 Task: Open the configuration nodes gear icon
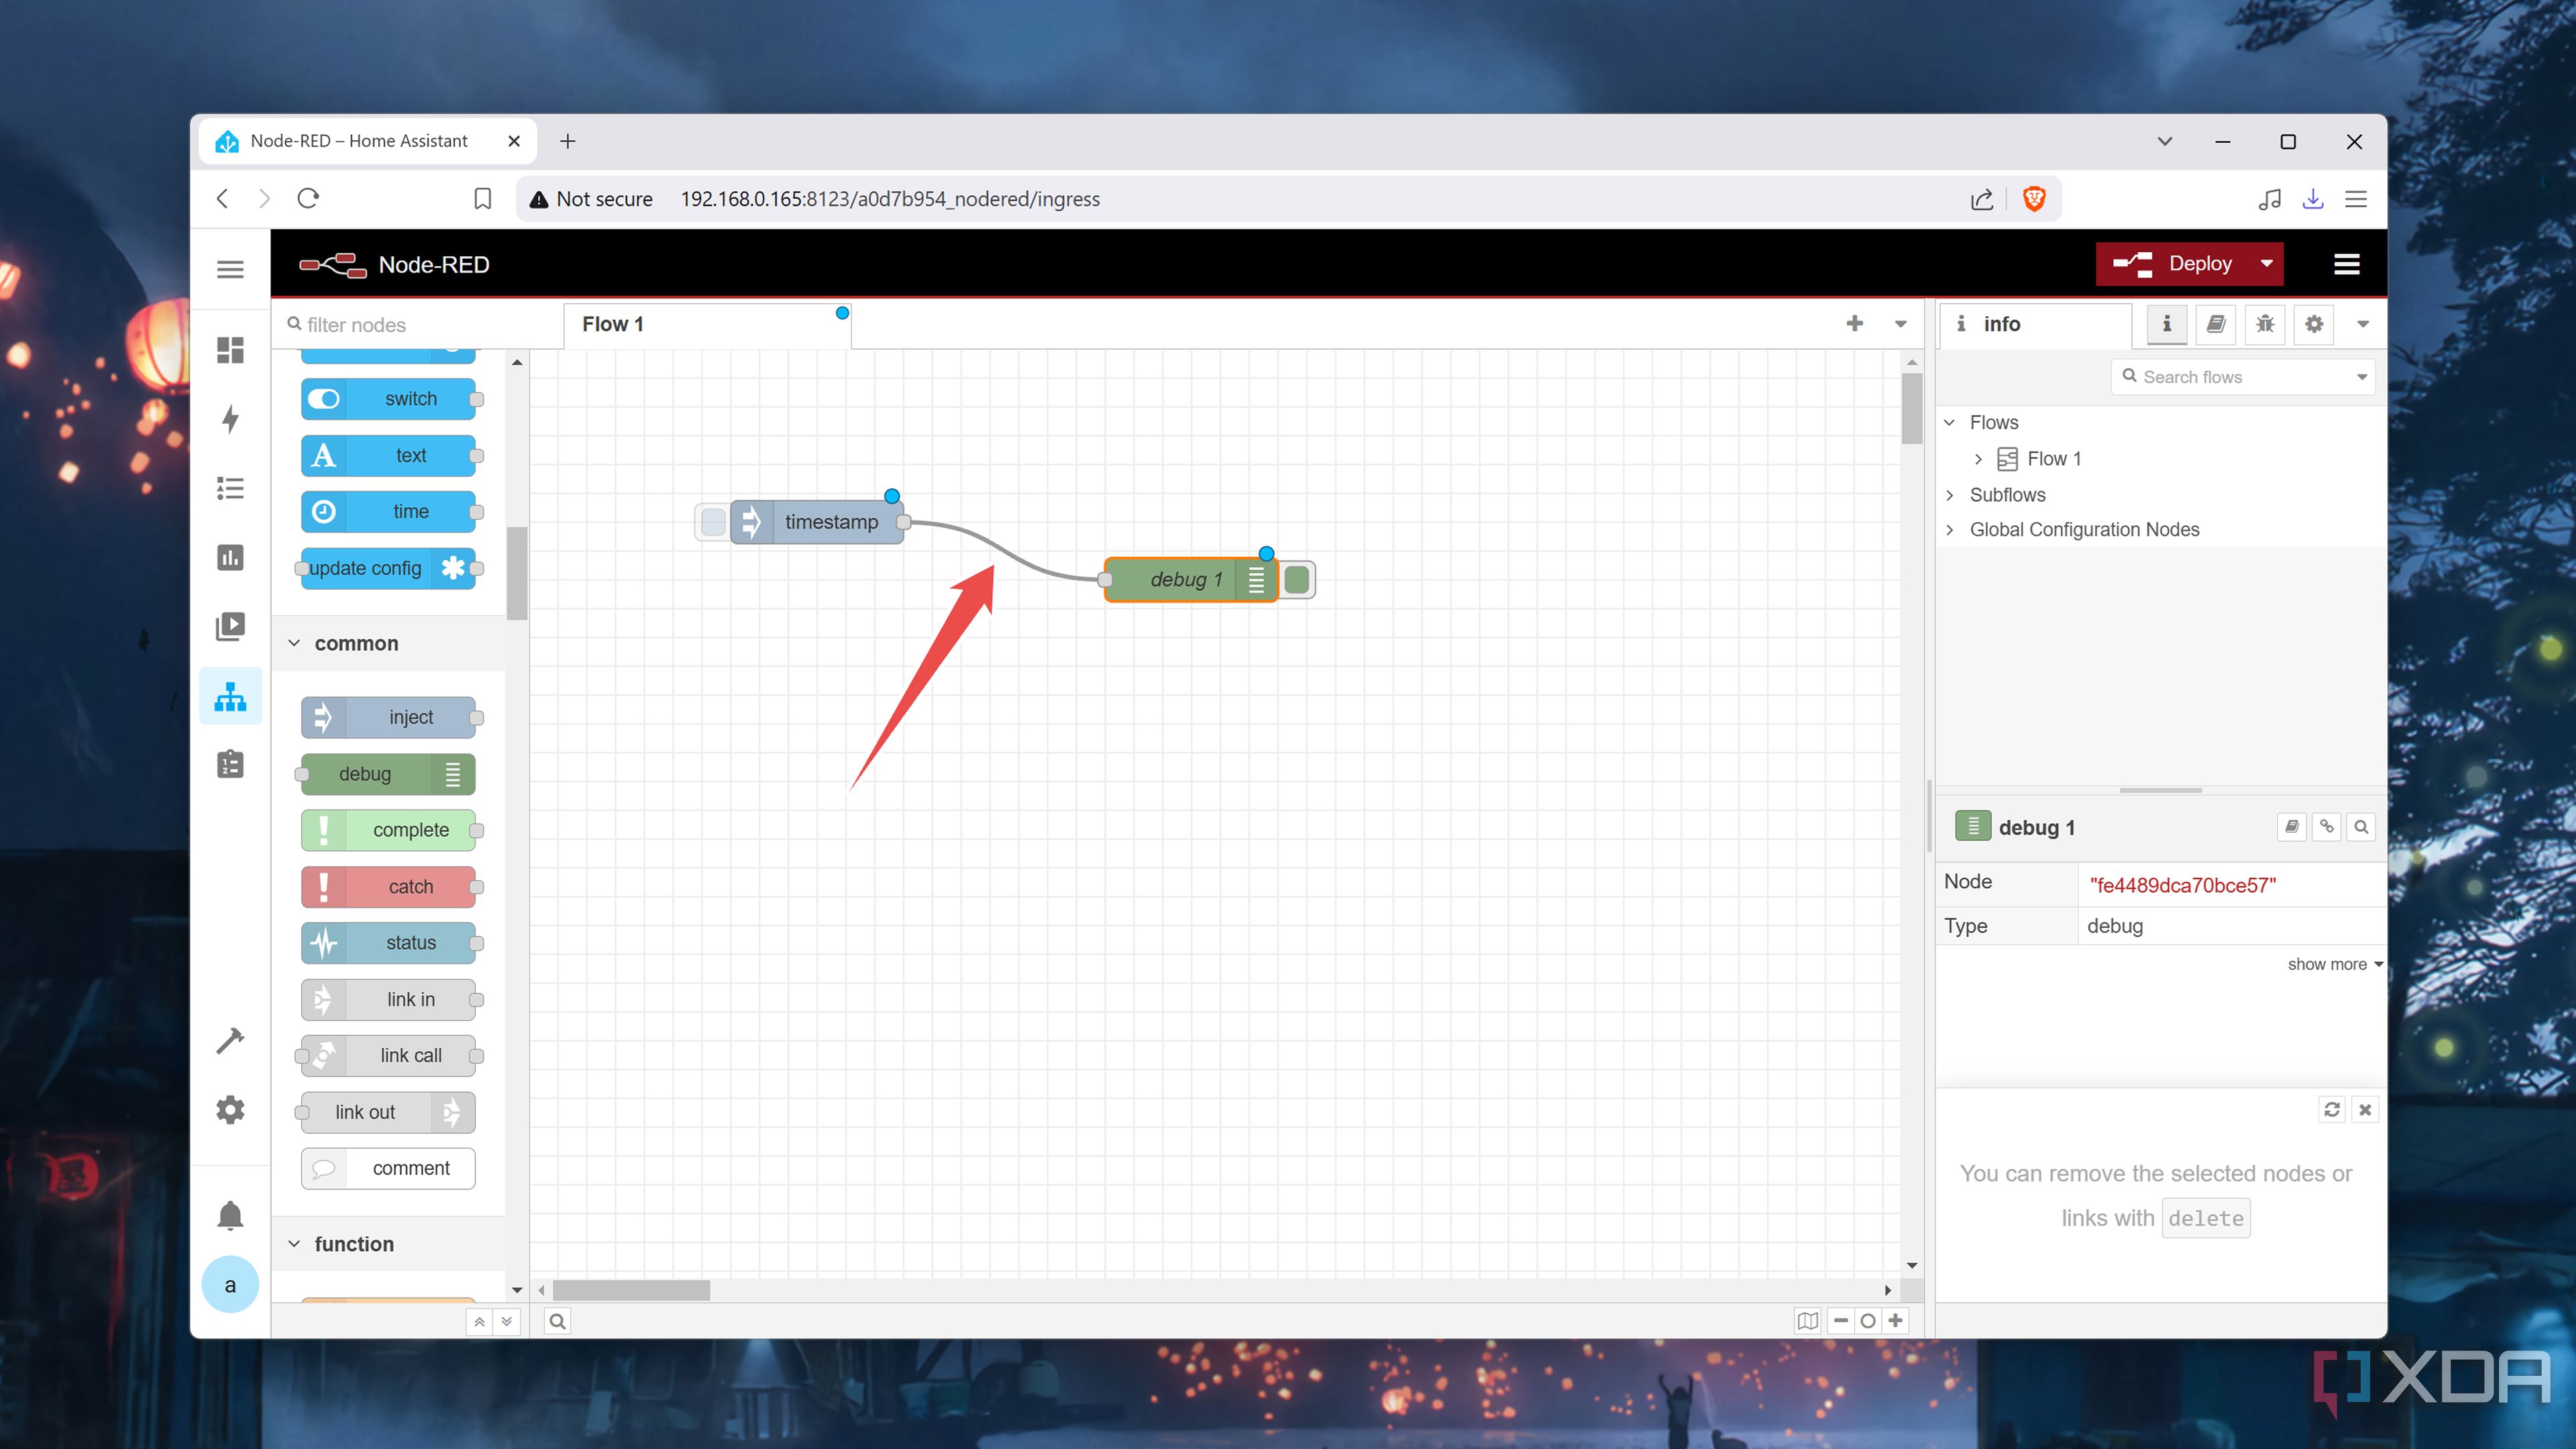point(2313,324)
